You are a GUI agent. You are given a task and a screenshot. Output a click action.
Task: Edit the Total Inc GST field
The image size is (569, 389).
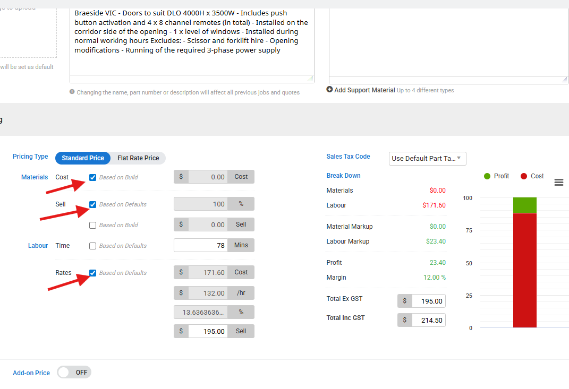point(429,320)
